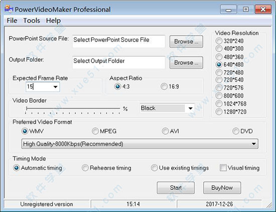Expand the High Quality-8000Kbps quality dropdown

(x=253, y=144)
